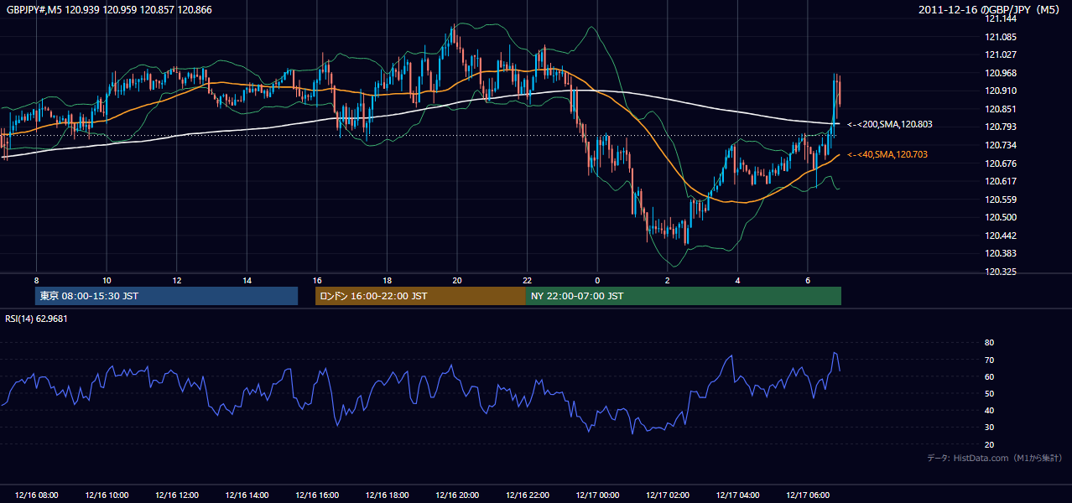Click the 120.851 price axis label
This screenshot has width=1072, height=503.
pyautogui.click(x=1000, y=109)
